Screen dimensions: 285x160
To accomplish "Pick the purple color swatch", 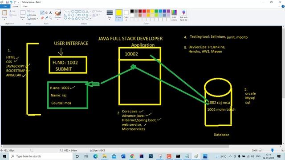I will (168, 11).
